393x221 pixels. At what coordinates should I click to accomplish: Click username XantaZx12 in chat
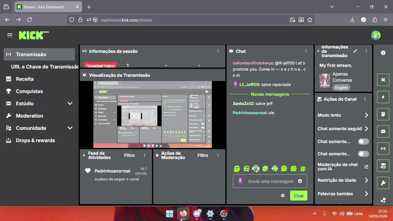point(243,103)
